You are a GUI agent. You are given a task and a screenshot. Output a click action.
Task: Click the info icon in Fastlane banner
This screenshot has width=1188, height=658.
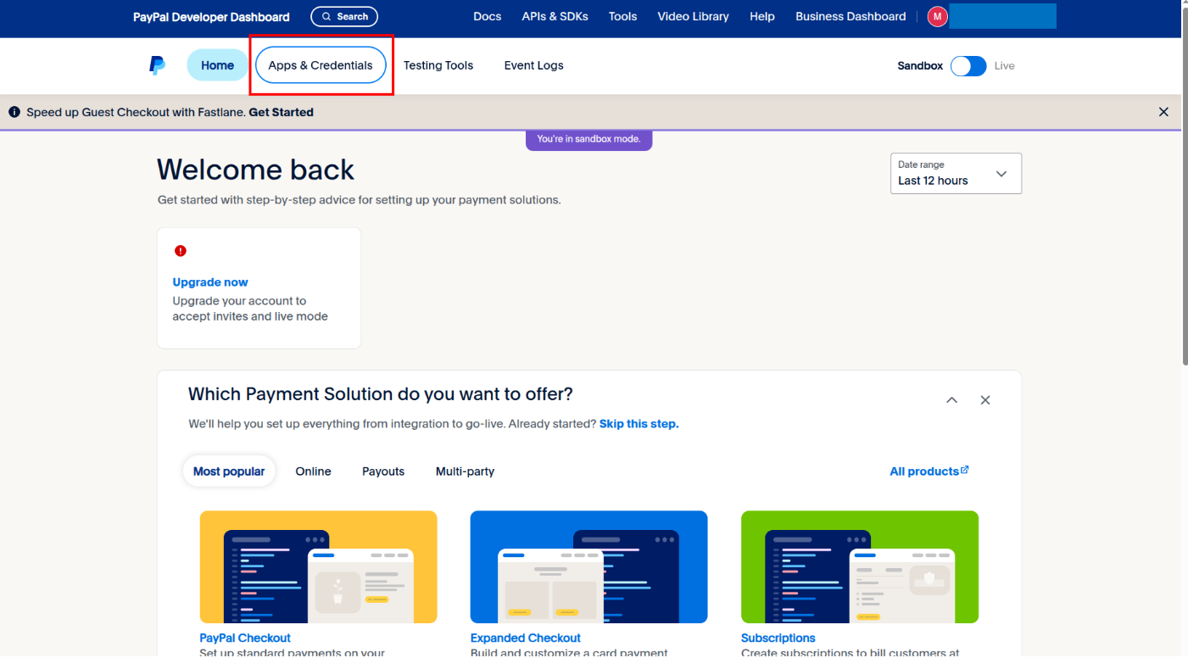[14, 112]
